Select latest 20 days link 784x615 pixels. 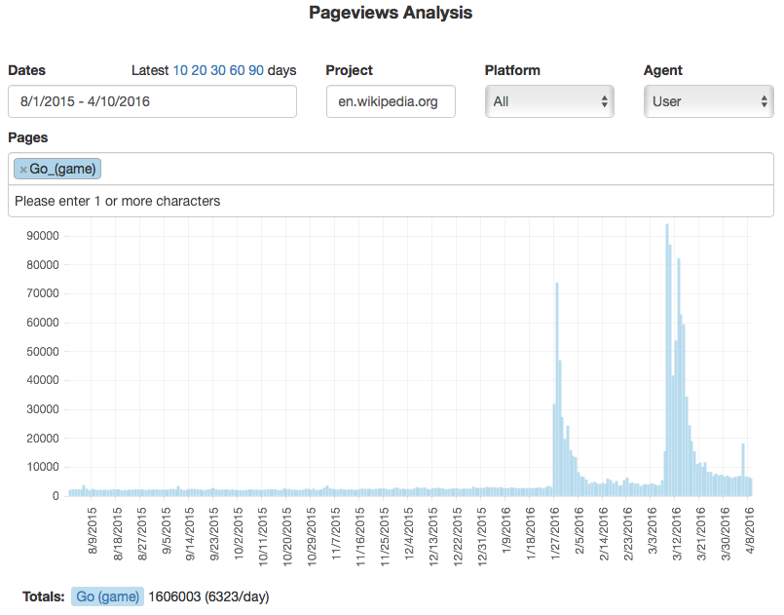pos(199,70)
